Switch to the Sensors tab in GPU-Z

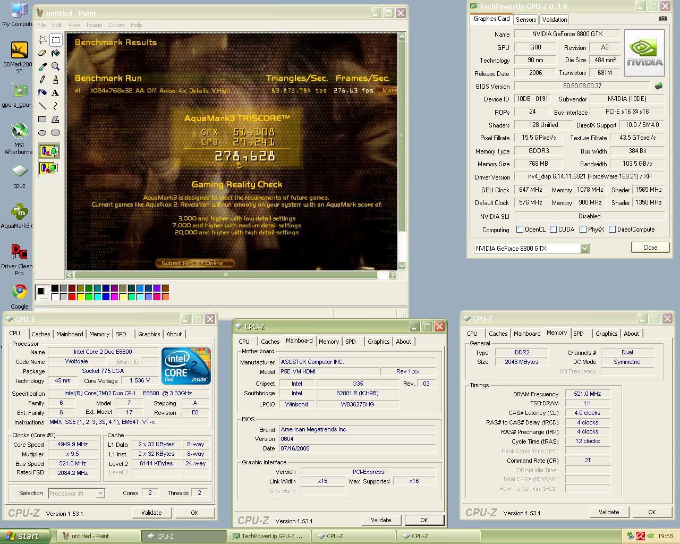pyautogui.click(x=526, y=20)
